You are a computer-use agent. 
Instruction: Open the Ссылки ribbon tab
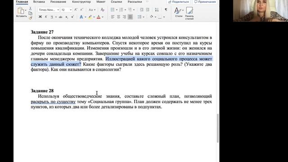[117, 2]
